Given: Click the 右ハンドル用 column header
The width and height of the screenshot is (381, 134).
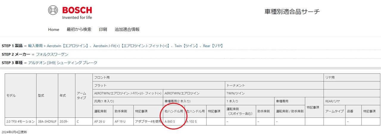Looking at the screenshot, I should click(x=174, y=111).
